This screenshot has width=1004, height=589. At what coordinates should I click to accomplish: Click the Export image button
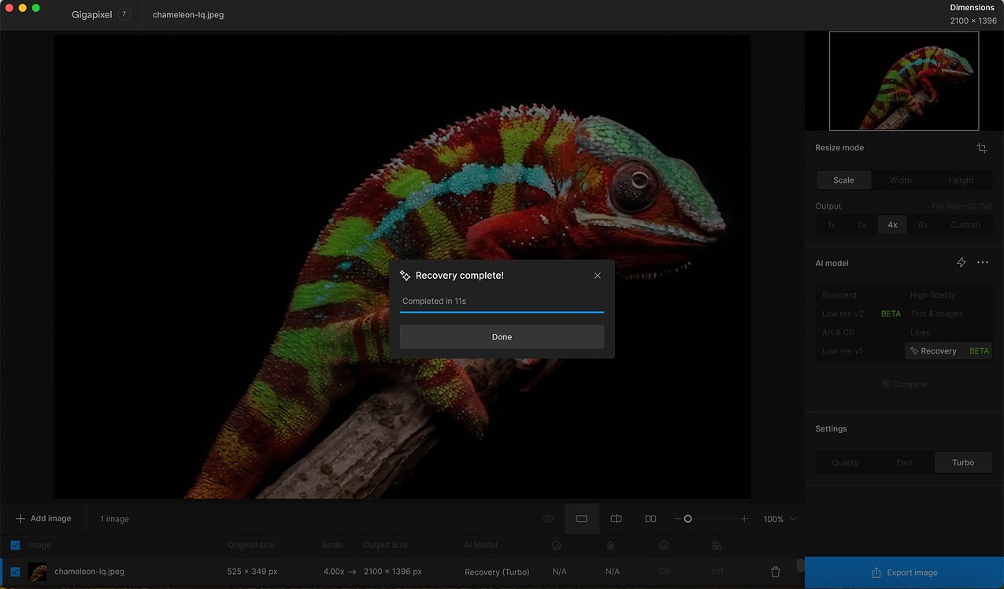tap(904, 572)
